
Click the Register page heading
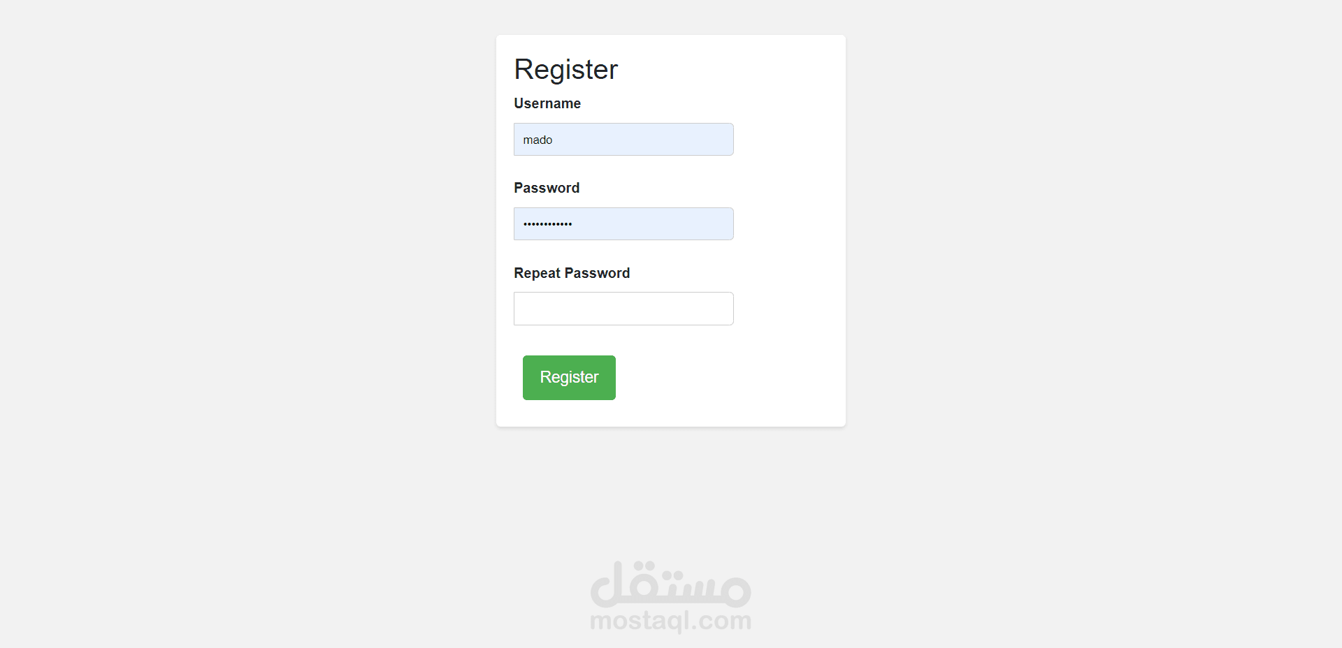(565, 70)
